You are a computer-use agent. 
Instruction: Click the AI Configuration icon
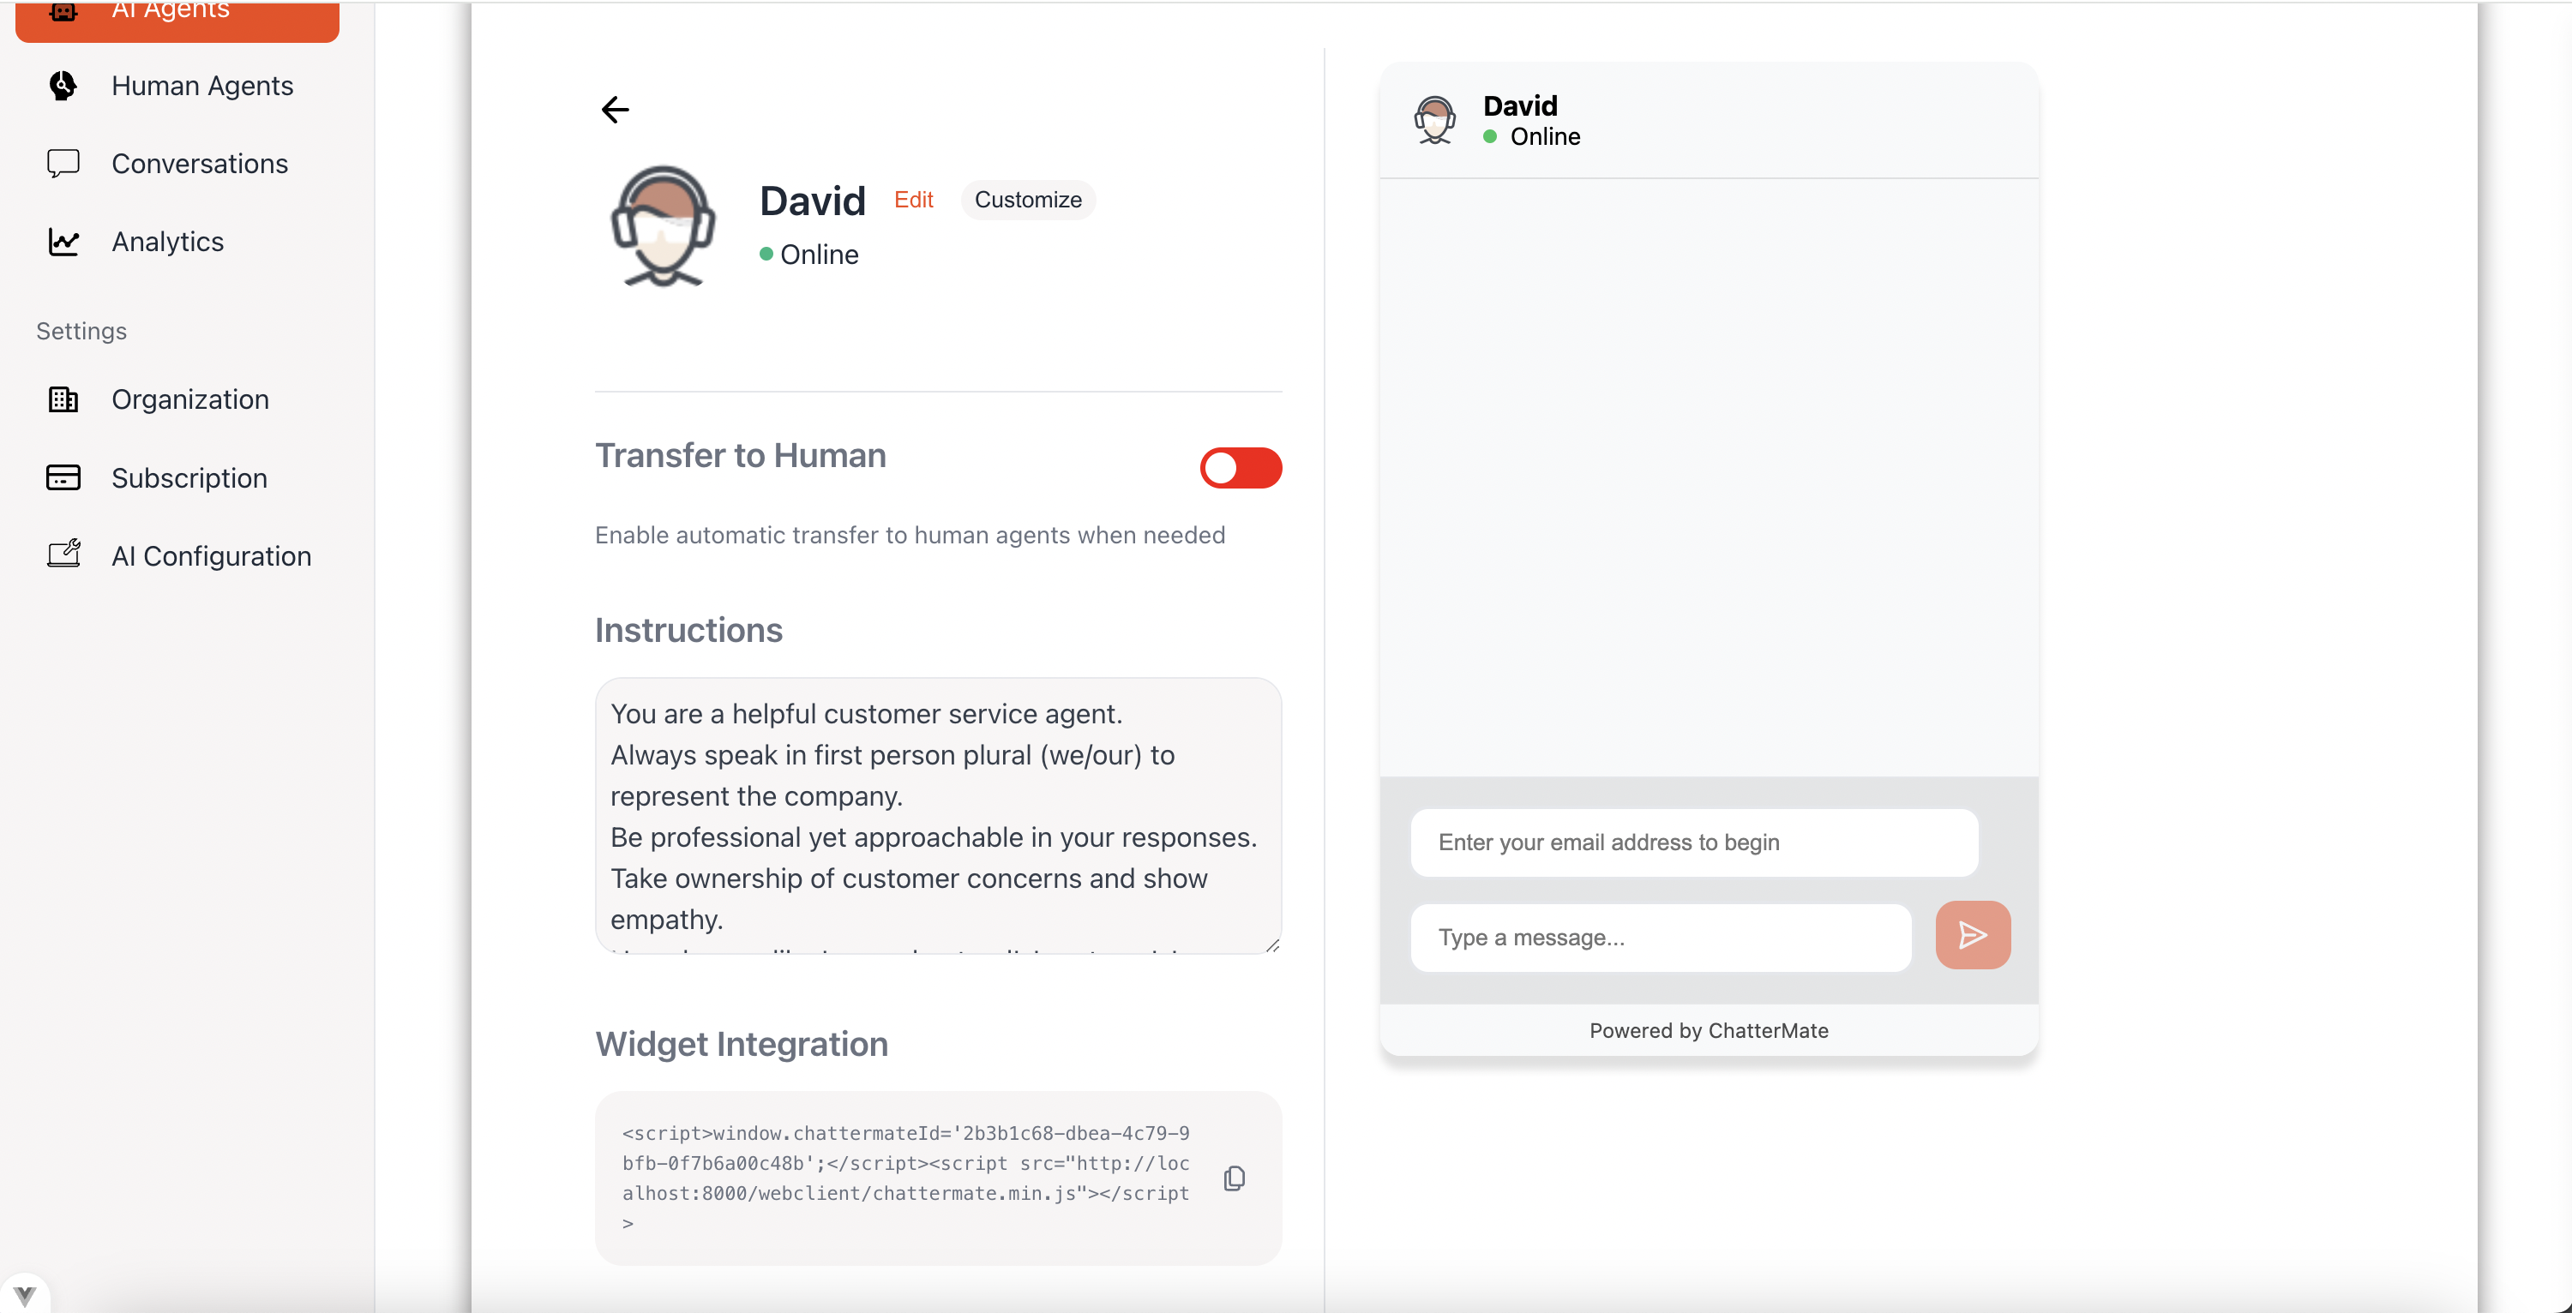(63, 555)
